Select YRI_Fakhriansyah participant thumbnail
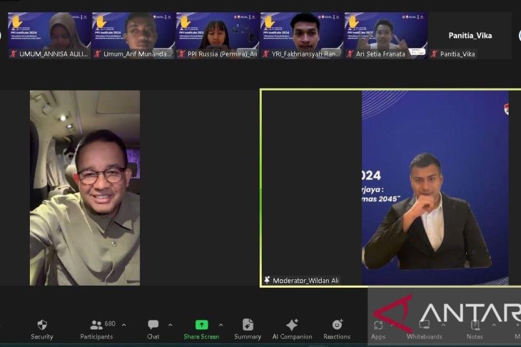 [x=302, y=35]
